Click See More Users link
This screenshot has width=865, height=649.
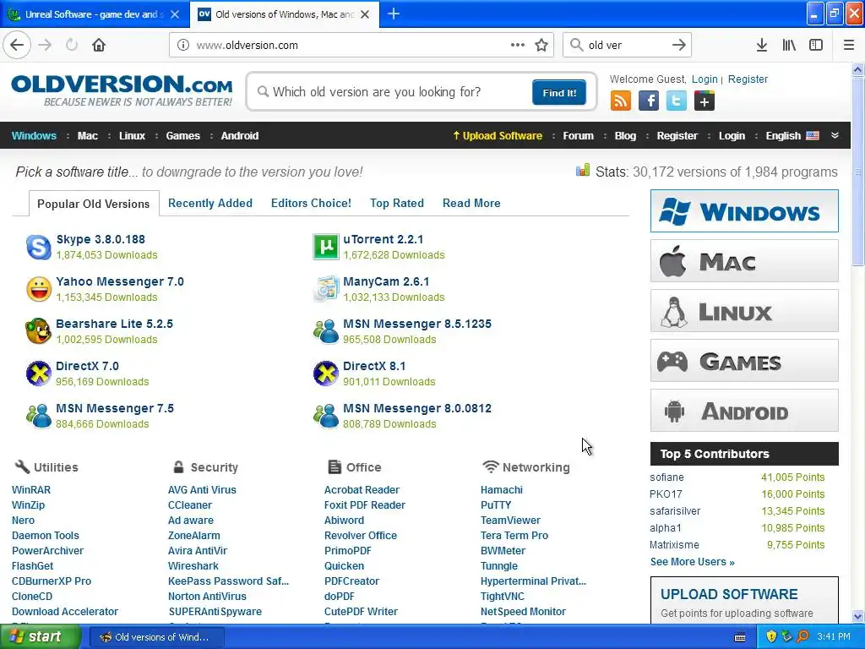pos(692,562)
